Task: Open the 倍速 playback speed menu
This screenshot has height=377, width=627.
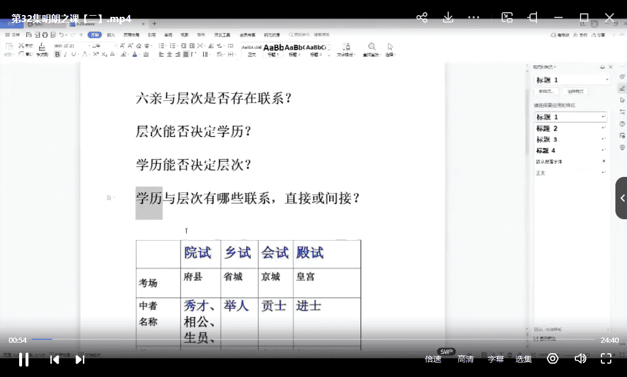Action: pyautogui.click(x=433, y=359)
